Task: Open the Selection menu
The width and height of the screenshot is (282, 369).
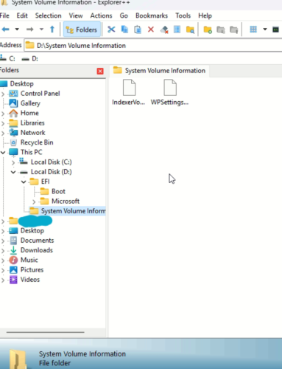Action: 48,15
